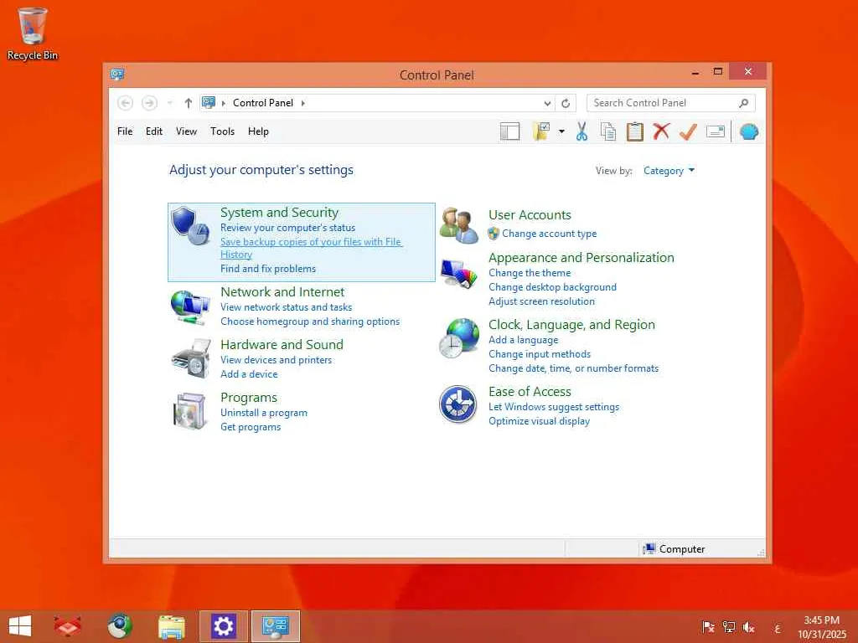Image resolution: width=858 pixels, height=643 pixels.
Task: Click the Properties card toolbar icon
Action: 716,131
